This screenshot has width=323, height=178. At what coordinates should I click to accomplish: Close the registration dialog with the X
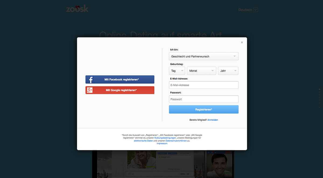pyautogui.click(x=242, y=42)
